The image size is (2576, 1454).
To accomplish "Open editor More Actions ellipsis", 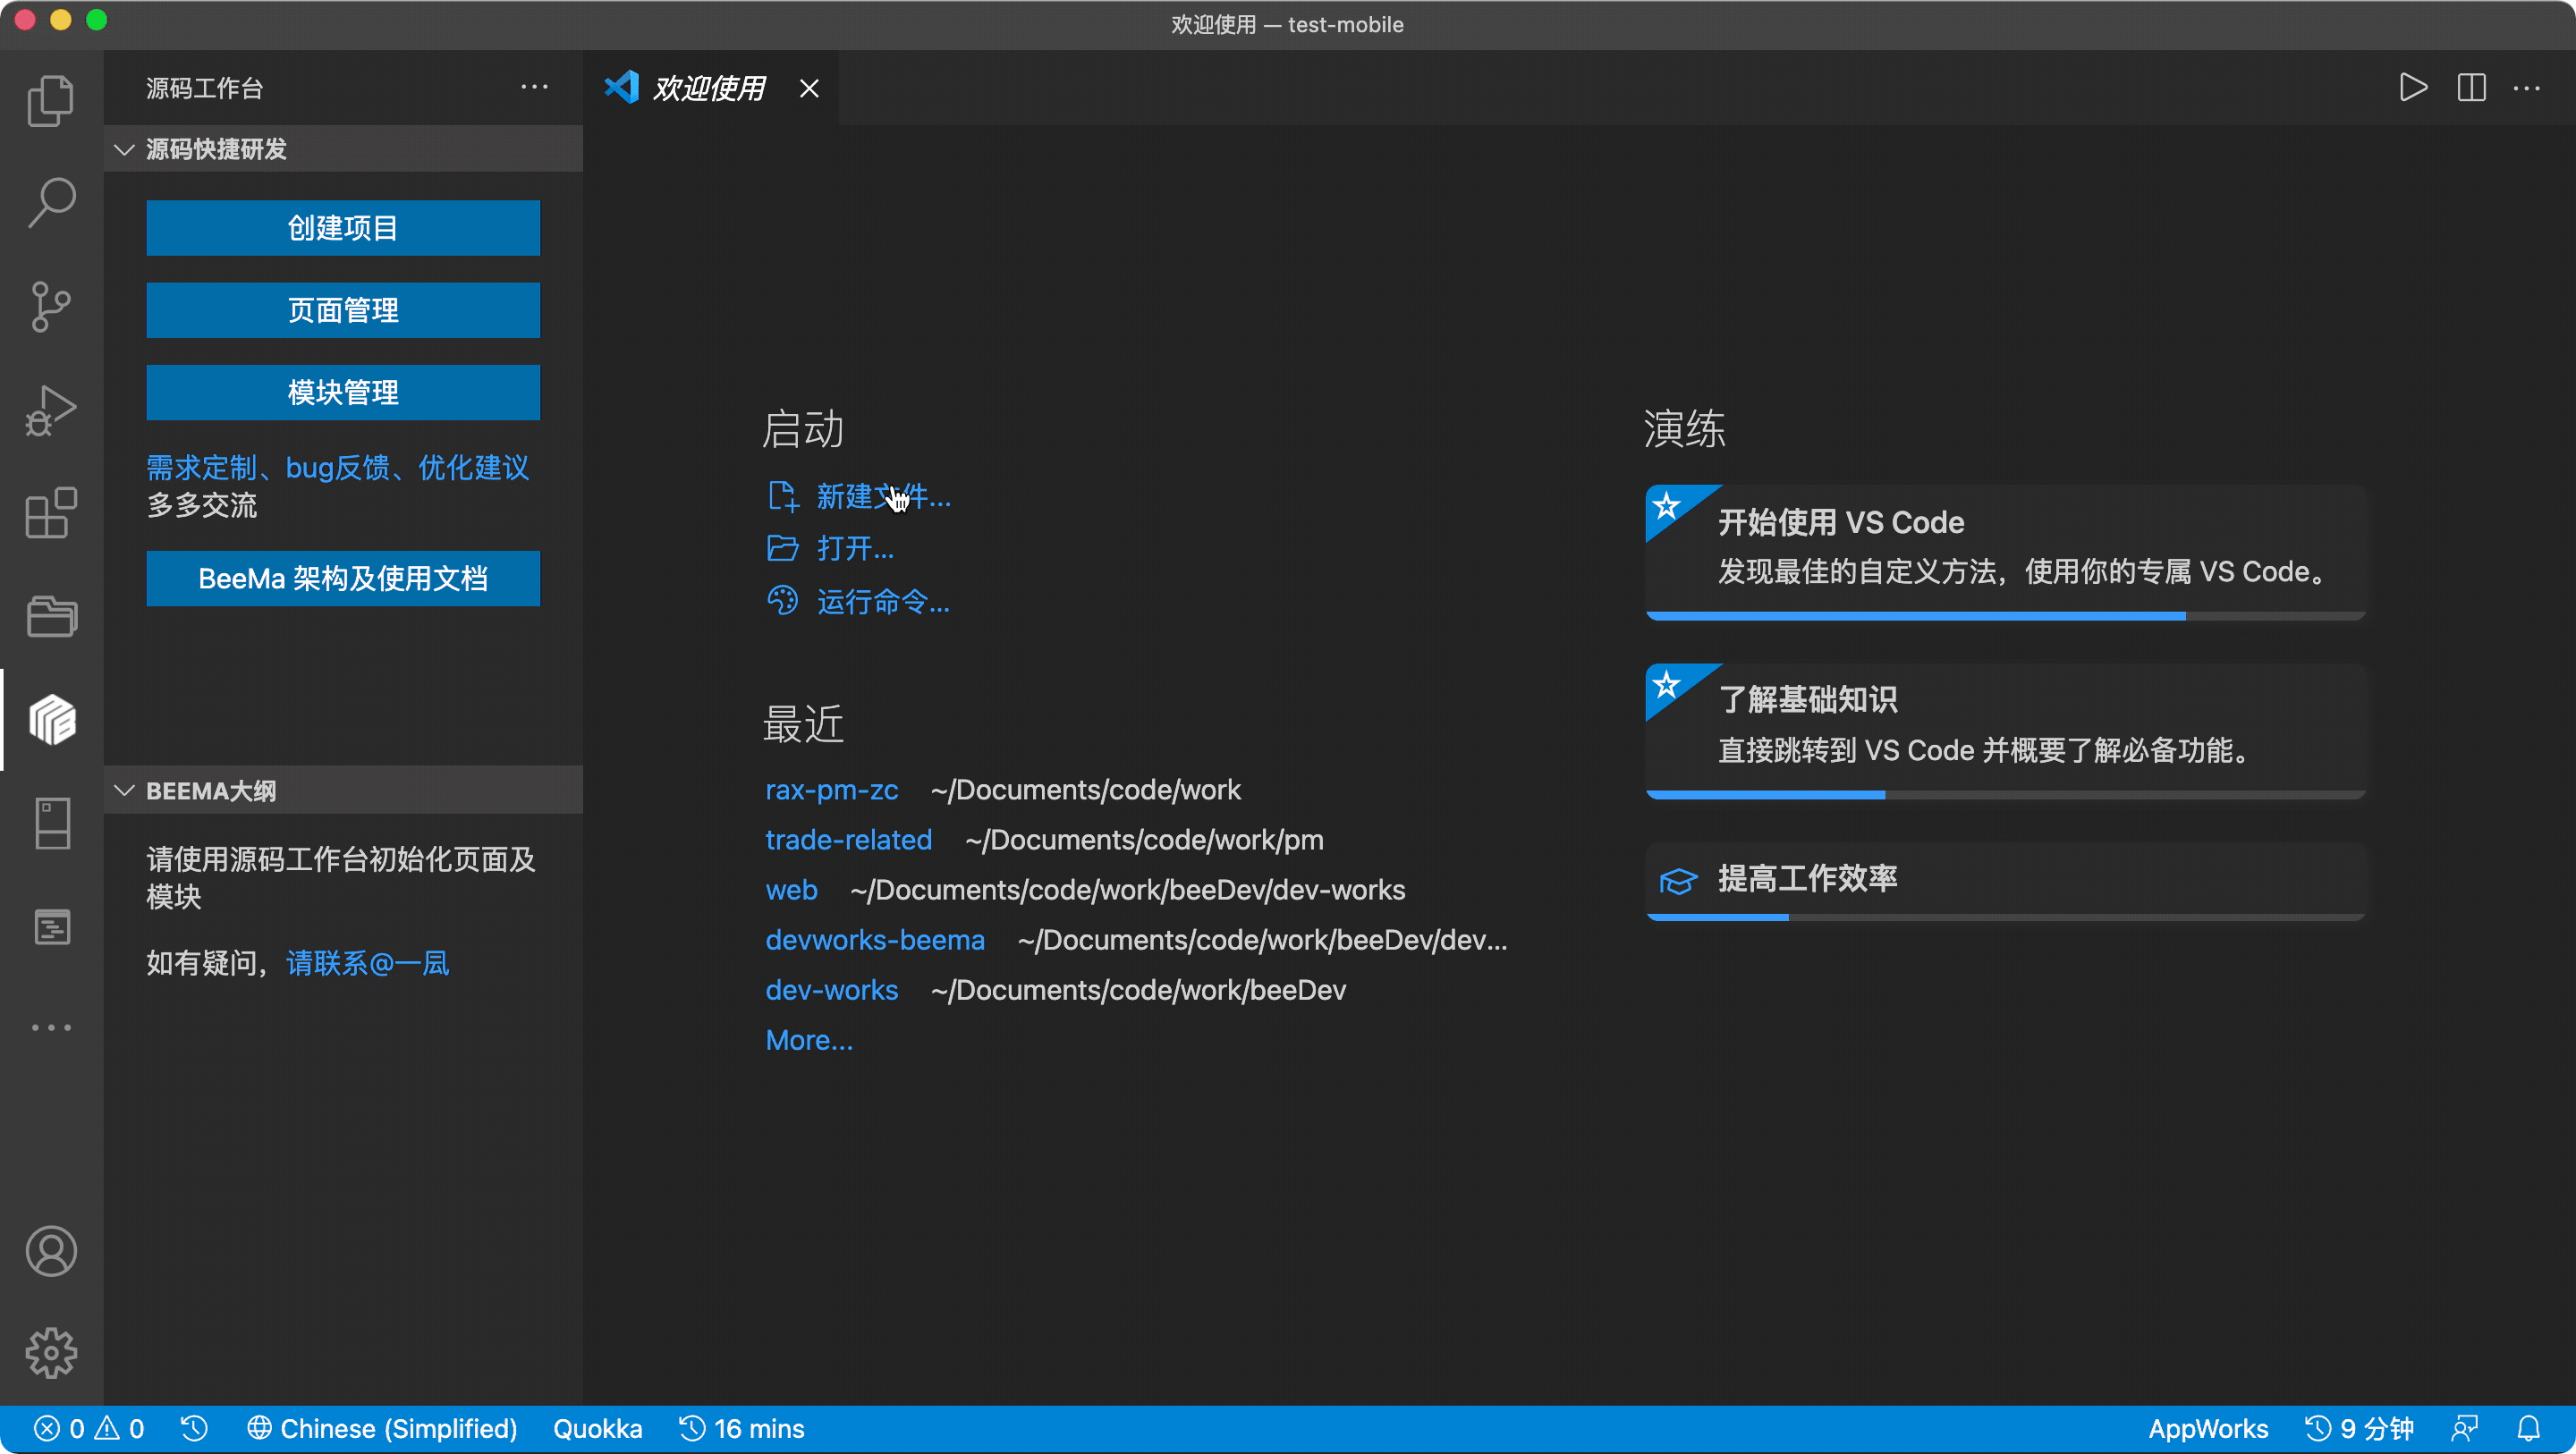I will [x=2527, y=88].
